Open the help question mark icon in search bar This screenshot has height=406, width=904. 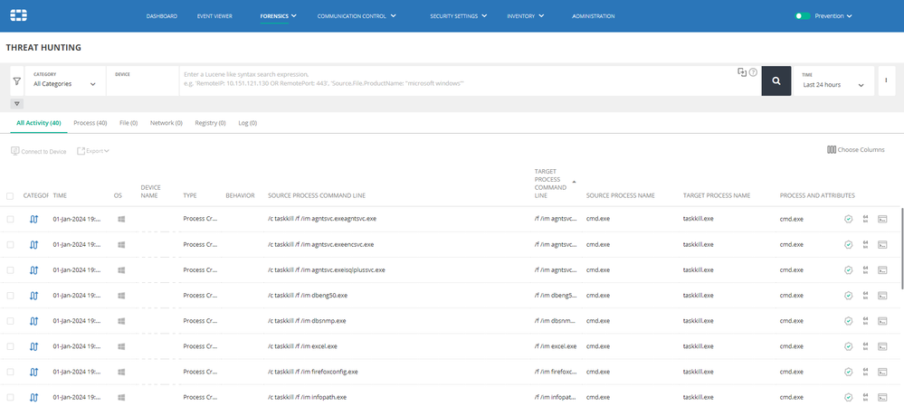coord(753,72)
